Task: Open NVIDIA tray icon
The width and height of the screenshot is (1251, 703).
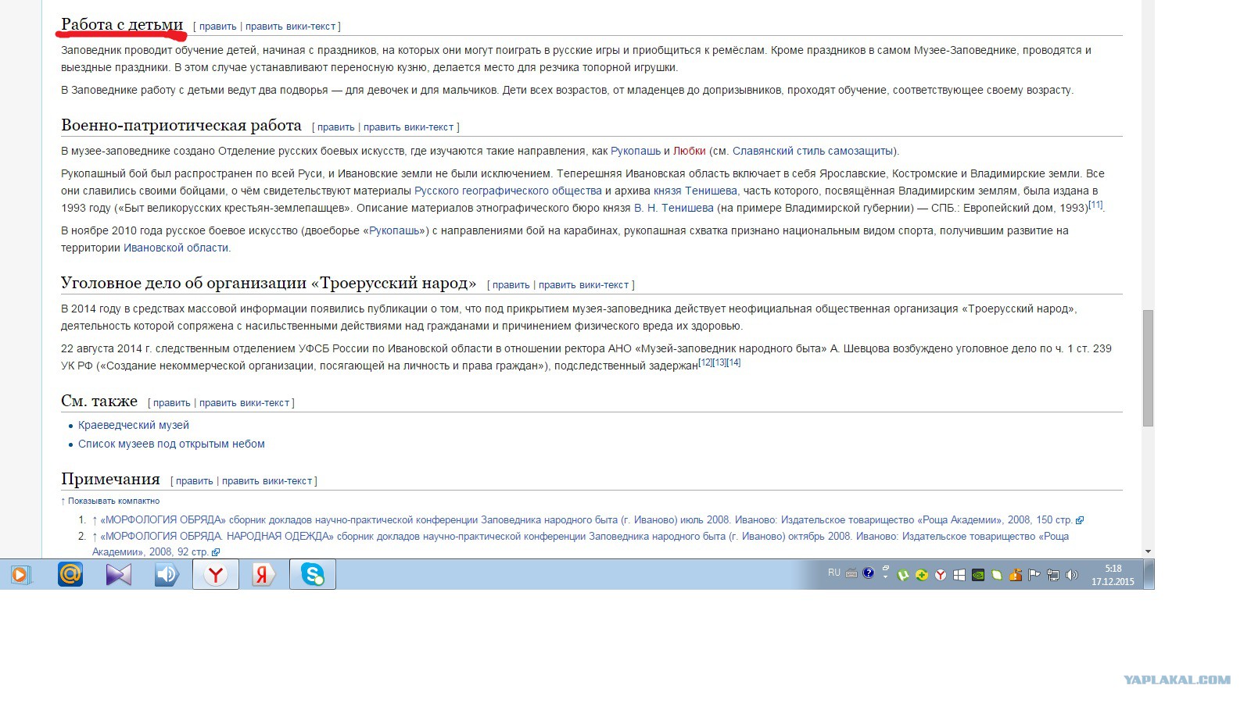Action: (x=978, y=575)
